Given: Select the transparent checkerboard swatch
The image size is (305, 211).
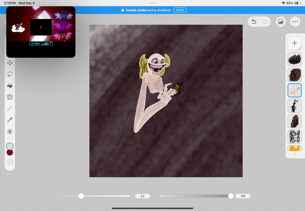Looking at the screenshot, I should pyautogui.click(x=10, y=162).
